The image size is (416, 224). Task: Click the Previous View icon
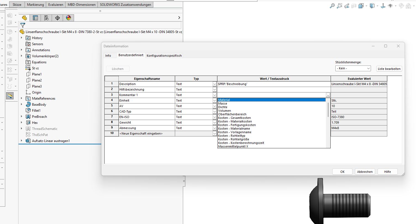pos(347,6)
